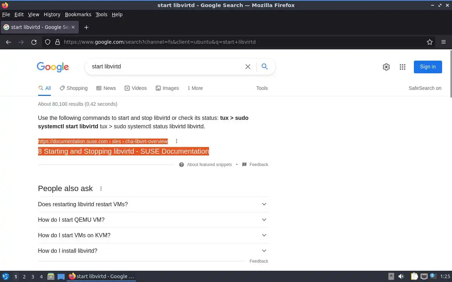This screenshot has height=282, width=452.
Task: Click the network tray icon
Action: pos(424,276)
